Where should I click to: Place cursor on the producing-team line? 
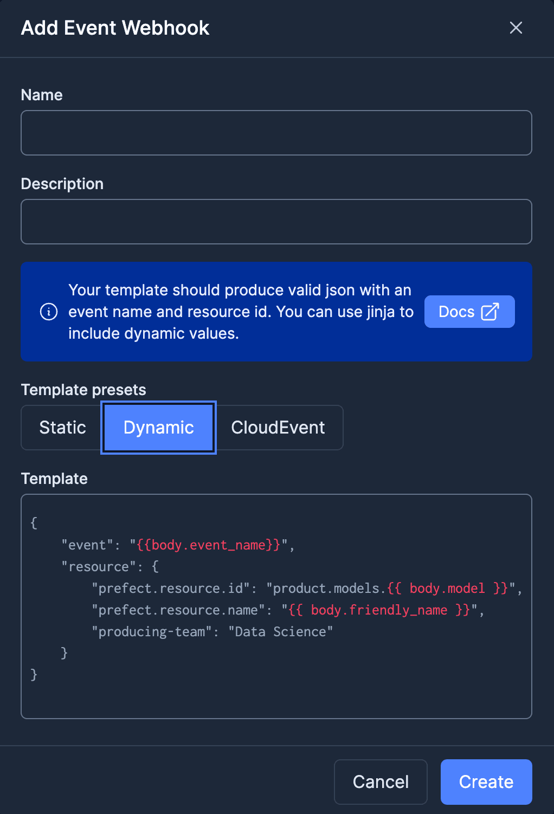211,631
